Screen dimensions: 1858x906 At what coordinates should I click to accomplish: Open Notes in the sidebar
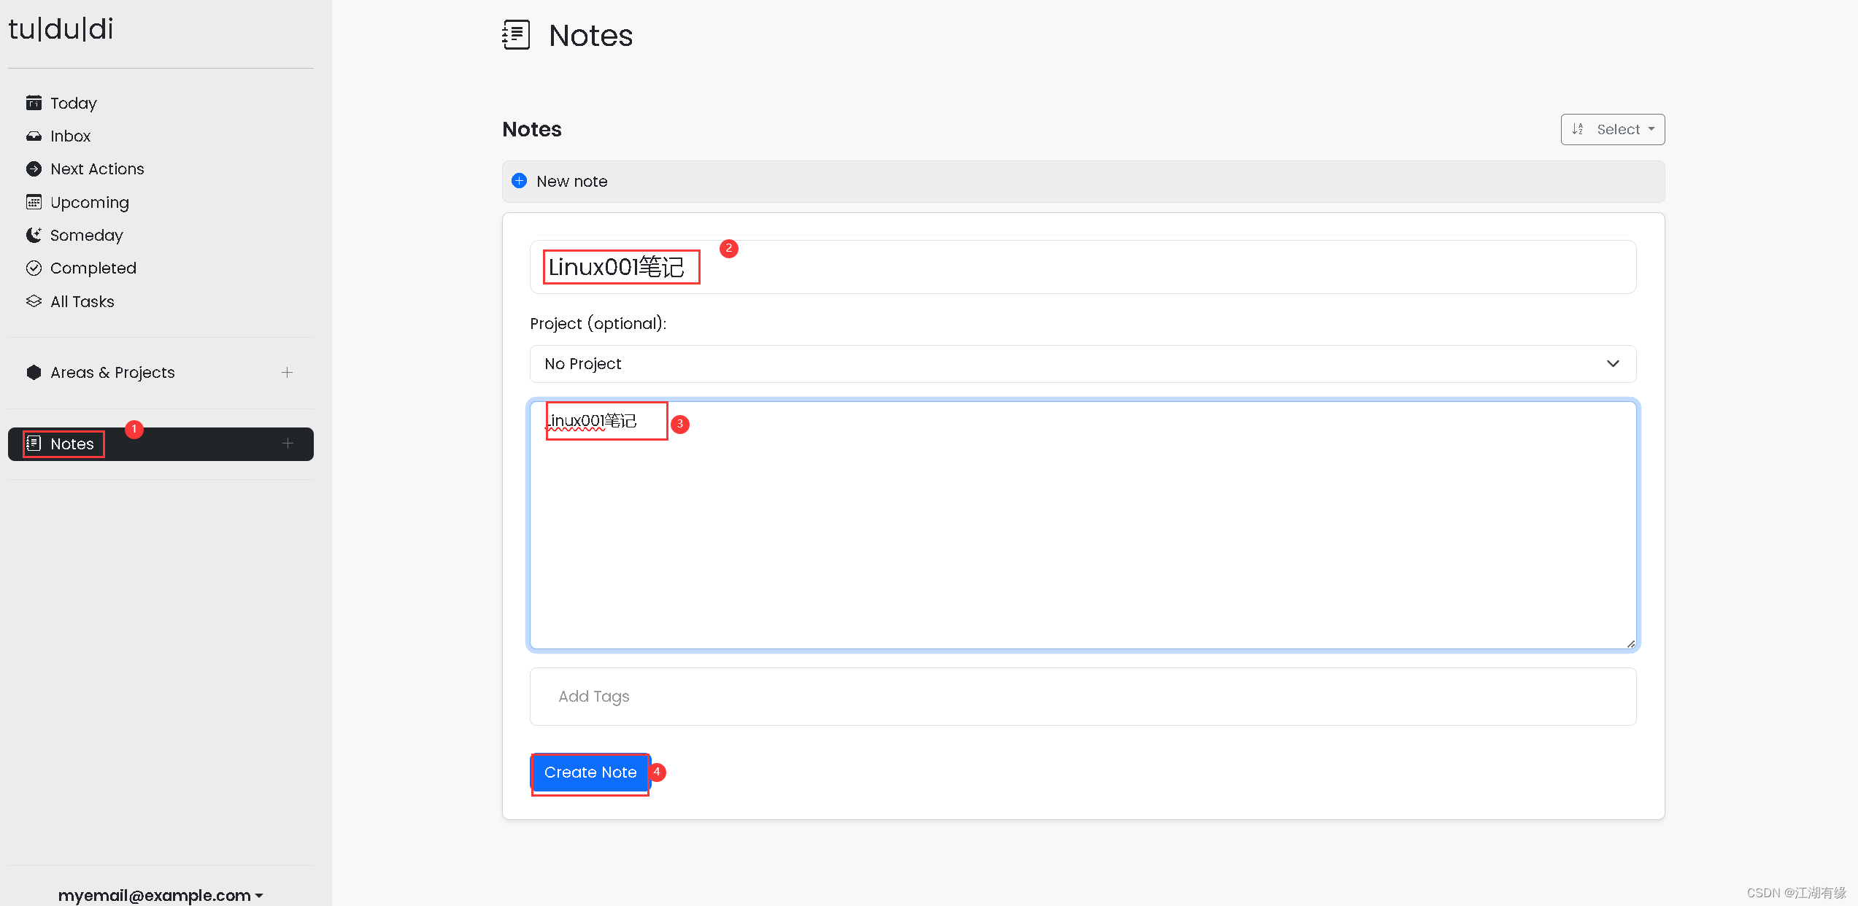[72, 444]
